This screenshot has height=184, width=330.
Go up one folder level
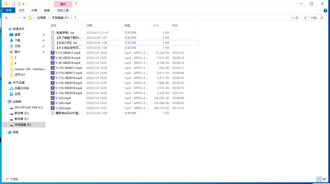click(x=24, y=18)
